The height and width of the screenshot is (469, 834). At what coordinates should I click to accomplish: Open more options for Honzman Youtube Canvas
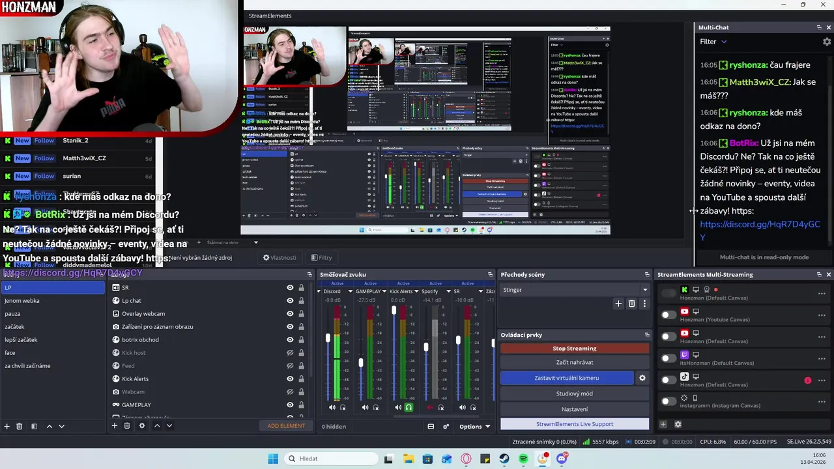tap(822, 315)
